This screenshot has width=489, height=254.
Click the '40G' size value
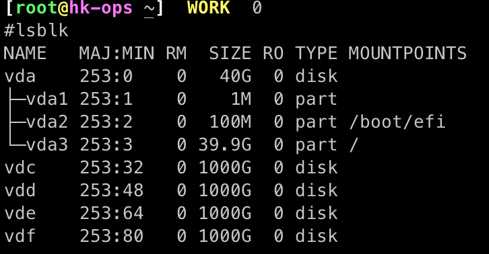tap(236, 76)
